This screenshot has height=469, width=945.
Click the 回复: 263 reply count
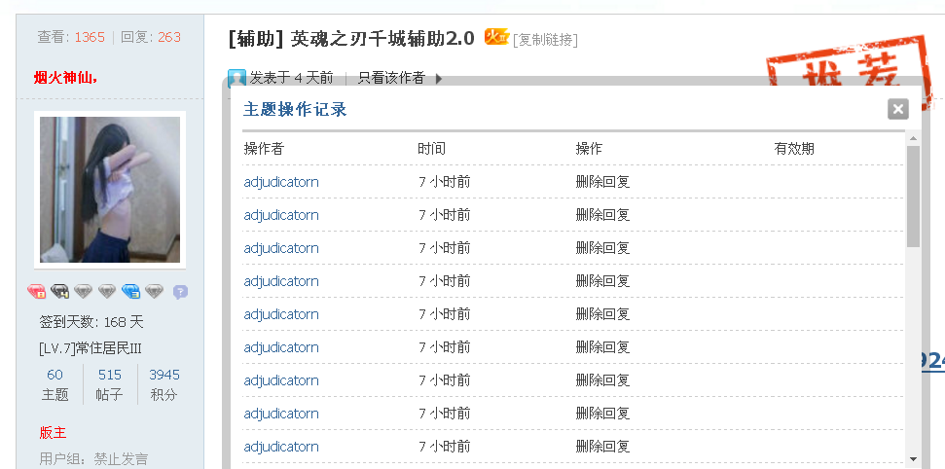pyautogui.click(x=151, y=37)
